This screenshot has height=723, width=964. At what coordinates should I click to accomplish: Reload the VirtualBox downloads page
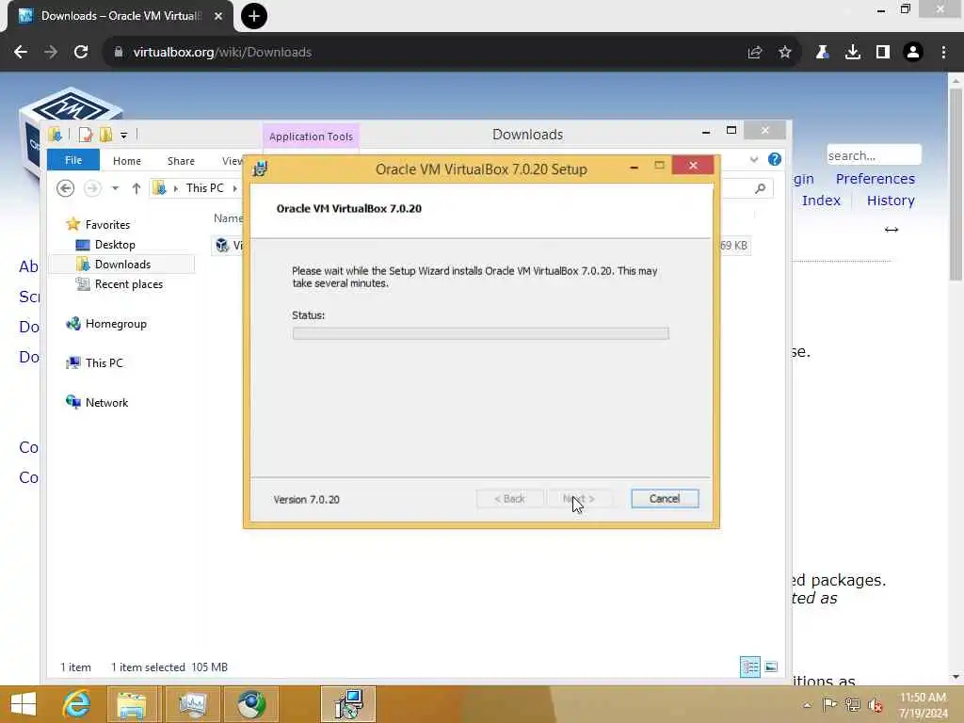81,53
